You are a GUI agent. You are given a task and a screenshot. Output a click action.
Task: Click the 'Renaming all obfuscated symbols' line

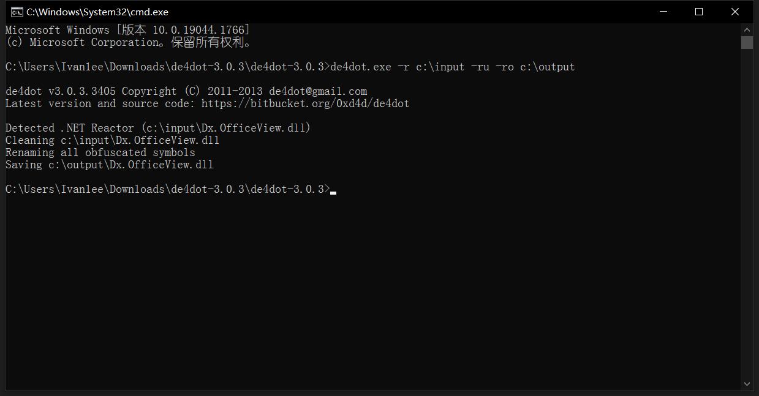(100, 152)
